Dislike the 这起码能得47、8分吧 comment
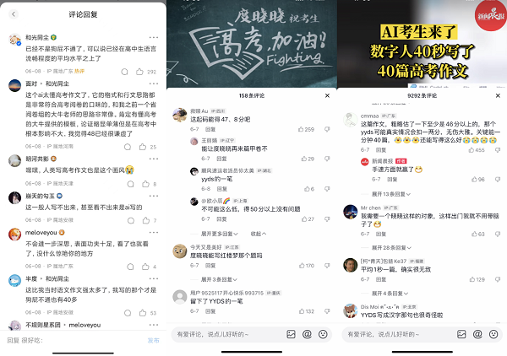The image size is (507, 356). [327, 129]
